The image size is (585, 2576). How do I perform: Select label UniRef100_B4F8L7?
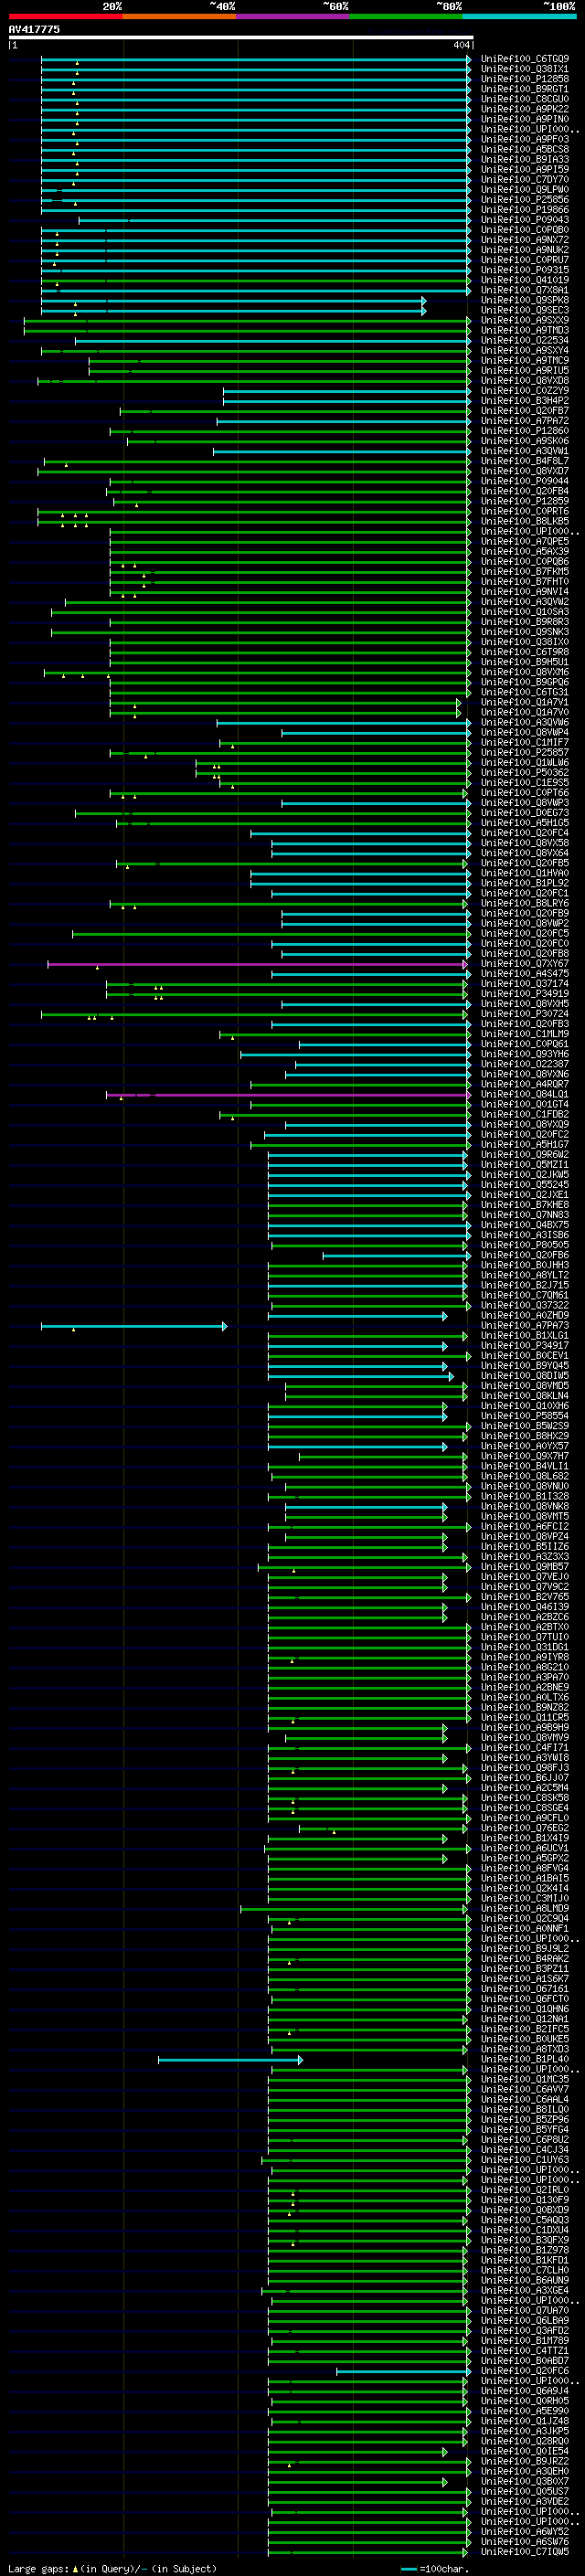pos(525,461)
